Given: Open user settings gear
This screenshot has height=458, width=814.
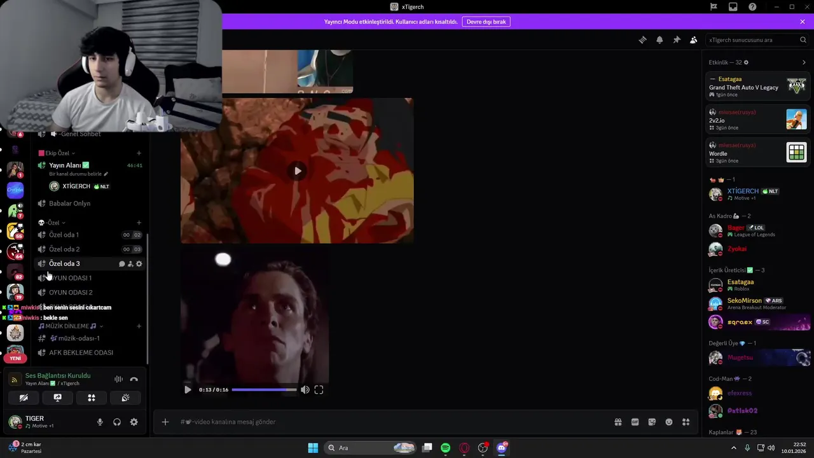Looking at the screenshot, I should pos(134,422).
